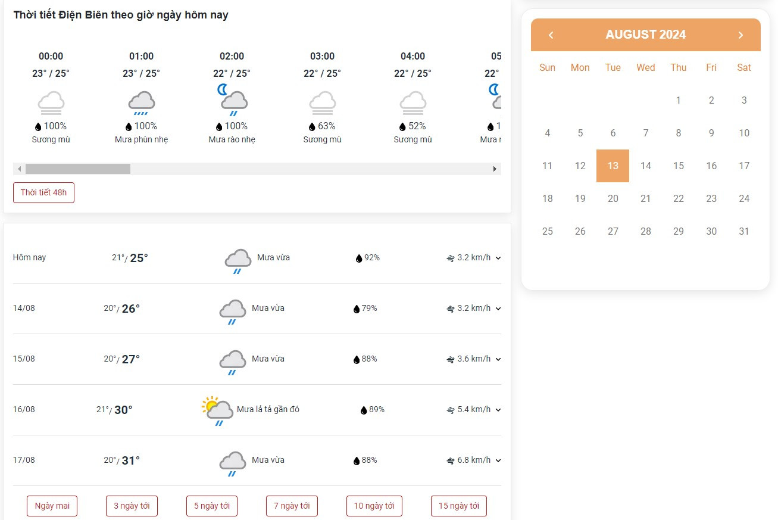Open the Thời tiết 48h forecast
This screenshot has width=778, height=520.
(x=44, y=193)
